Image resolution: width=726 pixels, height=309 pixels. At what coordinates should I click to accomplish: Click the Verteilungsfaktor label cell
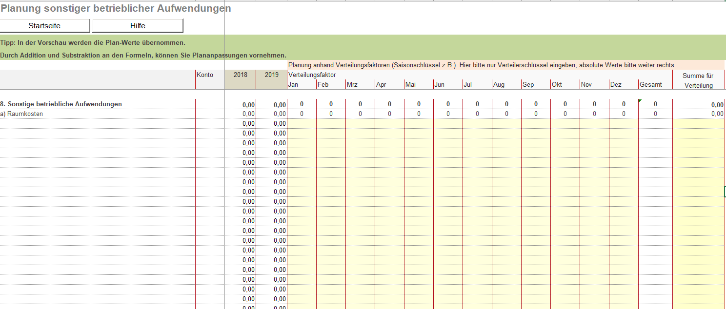[x=312, y=75]
